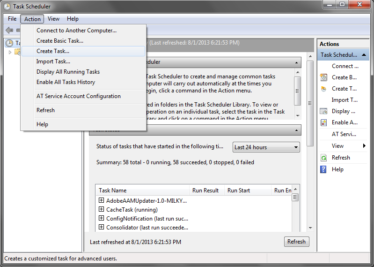Open the File menu
Screen dimensions: 374x267
(12, 19)
